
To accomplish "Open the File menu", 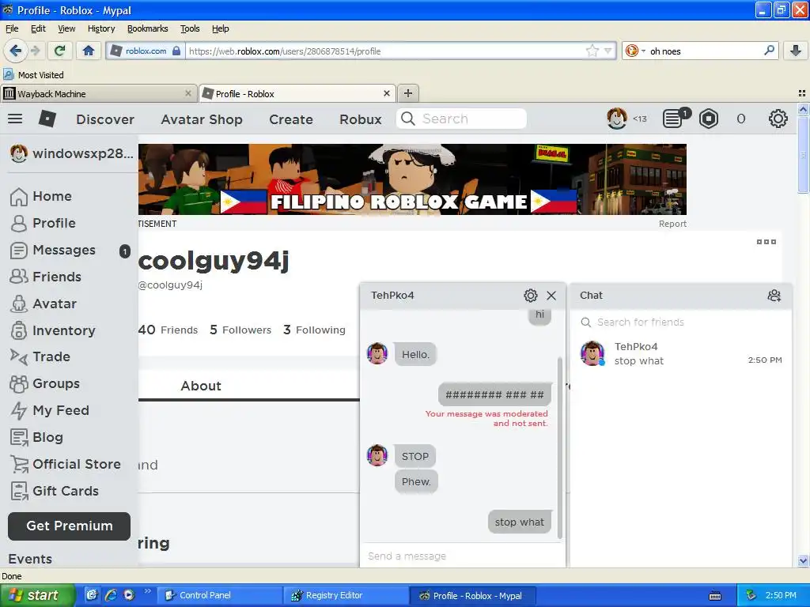I will tap(12, 28).
